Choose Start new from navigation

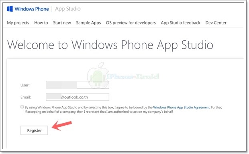click(x=62, y=23)
